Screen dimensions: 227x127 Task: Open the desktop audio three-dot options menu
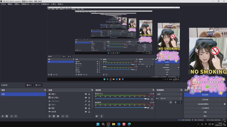(152, 108)
